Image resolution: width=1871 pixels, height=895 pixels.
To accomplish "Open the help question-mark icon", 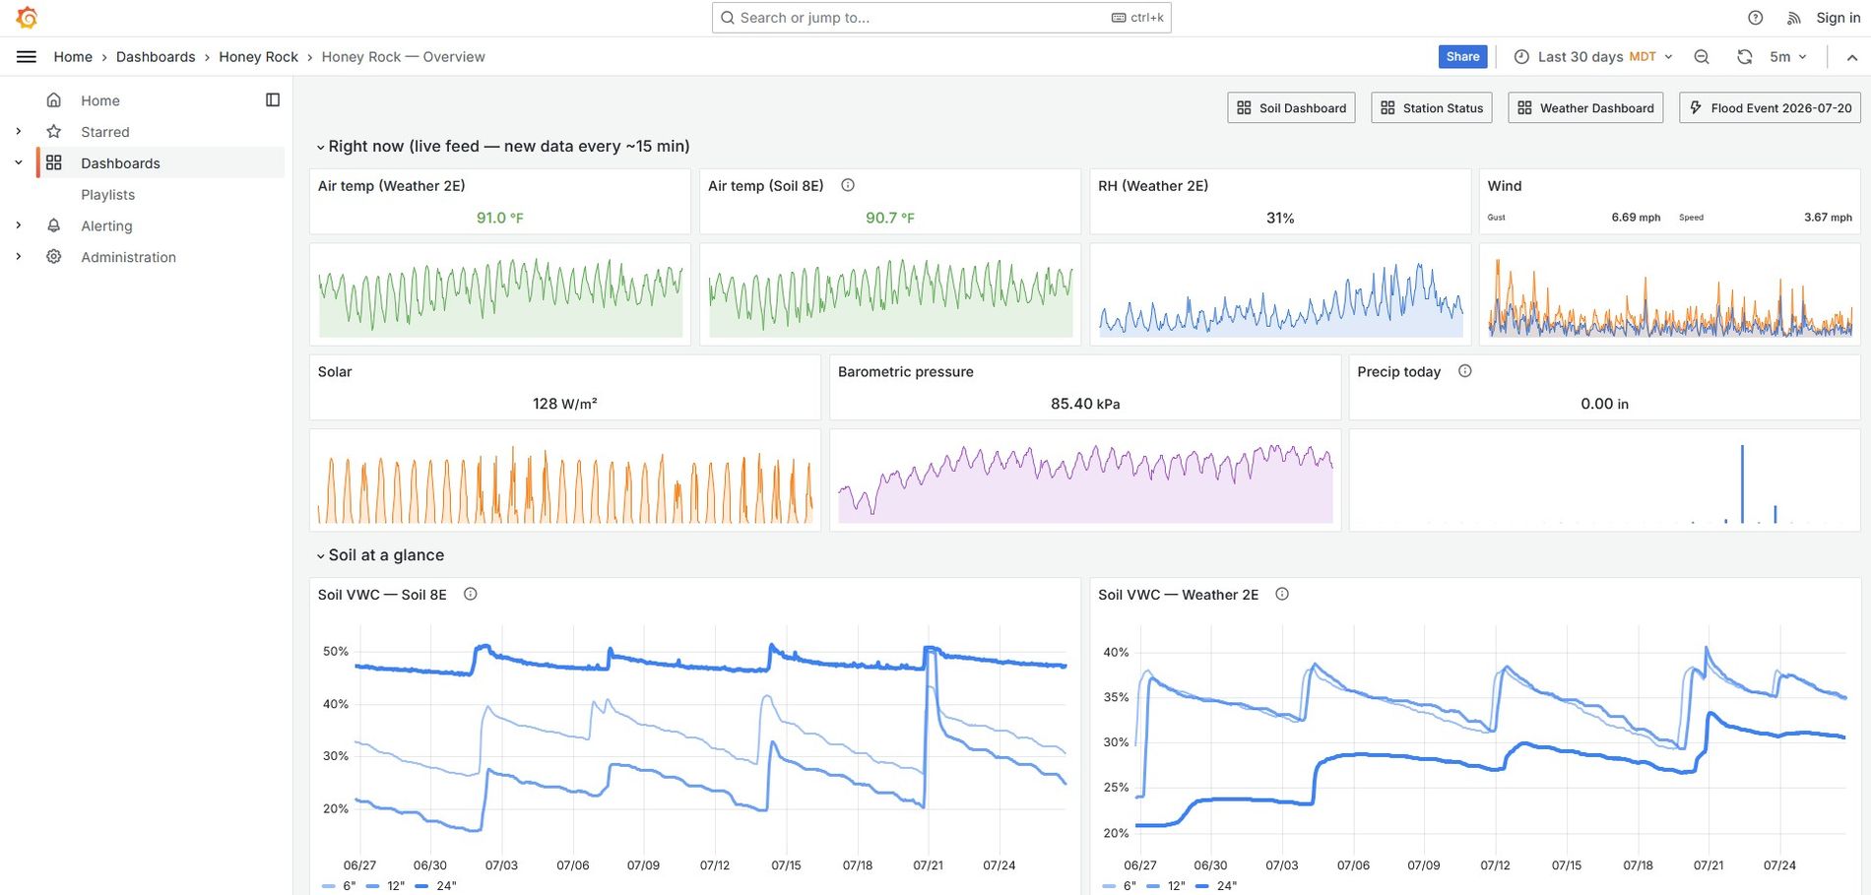I will tap(1756, 18).
